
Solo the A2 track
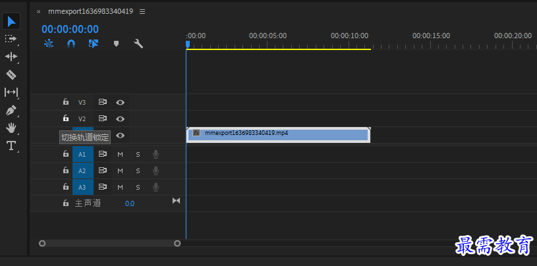(x=138, y=171)
